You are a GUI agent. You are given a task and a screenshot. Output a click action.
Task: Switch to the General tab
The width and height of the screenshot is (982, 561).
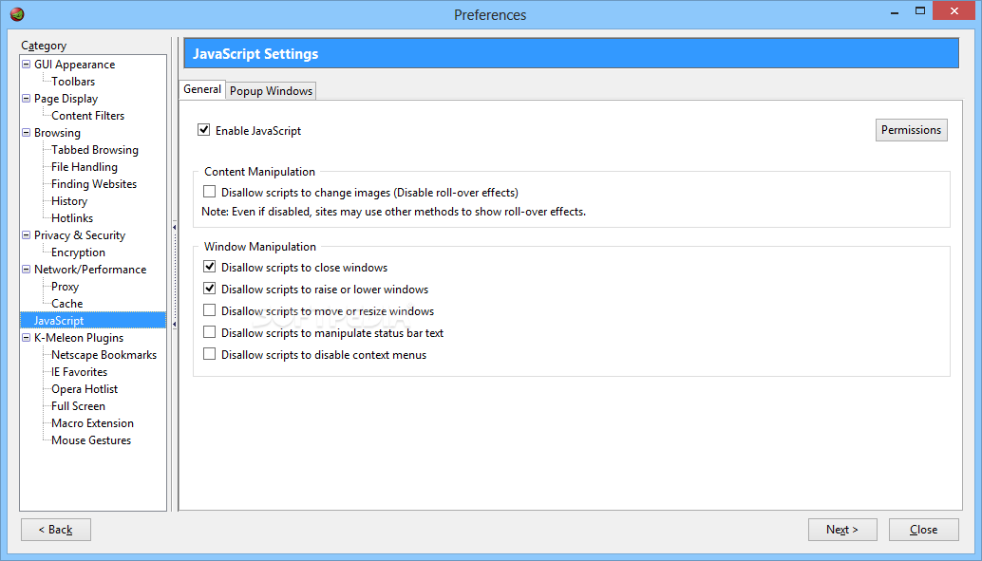pos(202,89)
